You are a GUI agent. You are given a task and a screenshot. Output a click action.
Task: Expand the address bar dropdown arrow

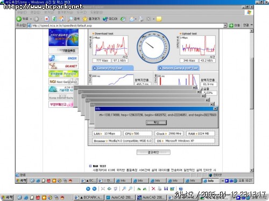pos(225,26)
